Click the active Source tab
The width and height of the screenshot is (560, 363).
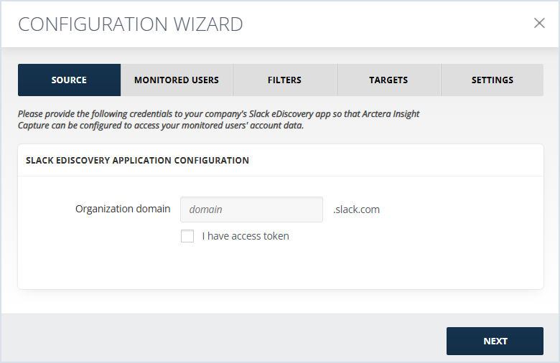(70, 80)
